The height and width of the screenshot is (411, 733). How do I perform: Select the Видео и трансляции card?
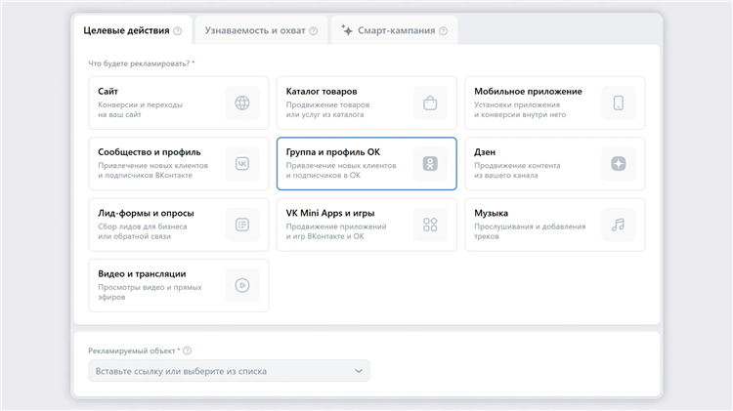pyautogui.click(x=179, y=285)
